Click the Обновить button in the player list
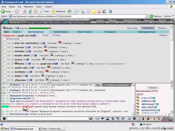 pos(153,88)
